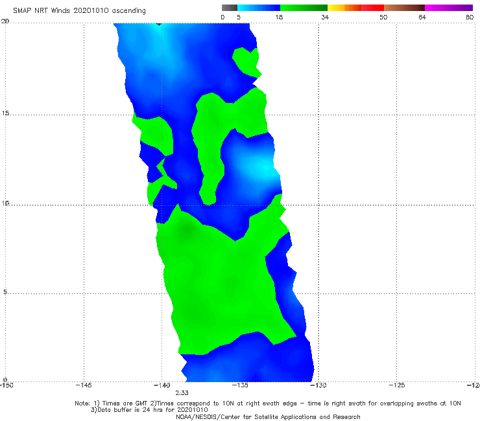Image resolution: width=480 pixels, height=421 pixels.
Task: Click latitude axis label 20
Action: point(5,21)
